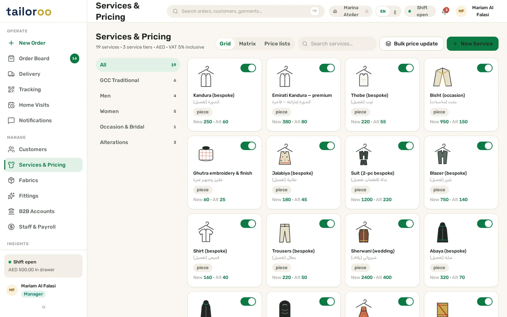Toggle the Jalabiya (bespoke) service
Image resolution: width=507 pixels, height=317 pixels.
(x=327, y=146)
